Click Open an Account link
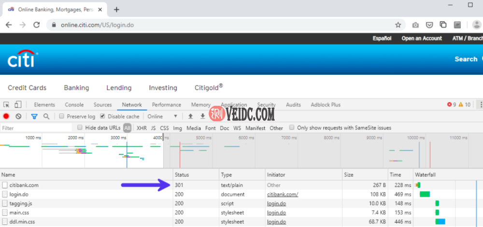 pyautogui.click(x=422, y=39)
